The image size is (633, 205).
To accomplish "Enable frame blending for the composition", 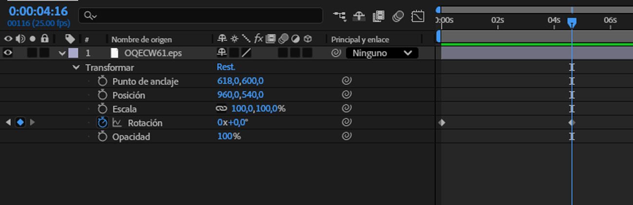I will pyautogui.click(x=378, y=16).
